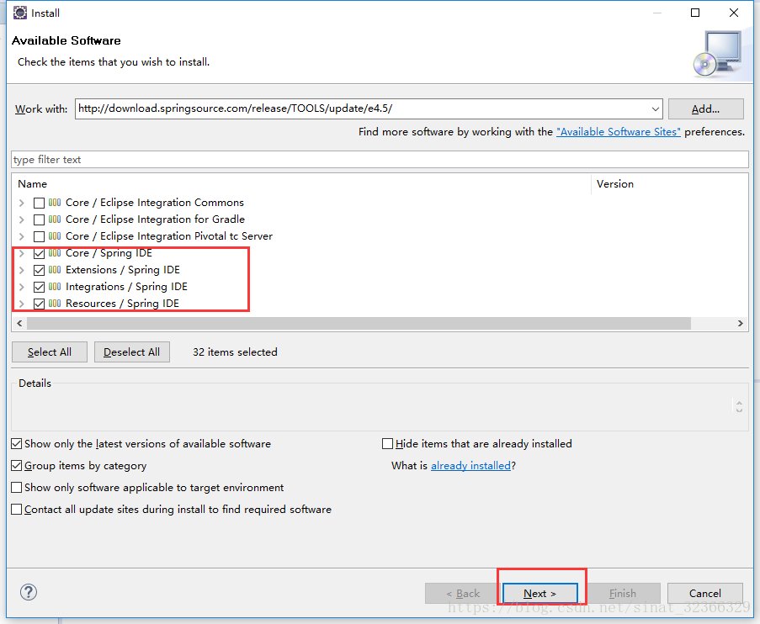Screen dimensions: 760x624
Task: Click the Cancel button
Action: [x=705, y=594]
